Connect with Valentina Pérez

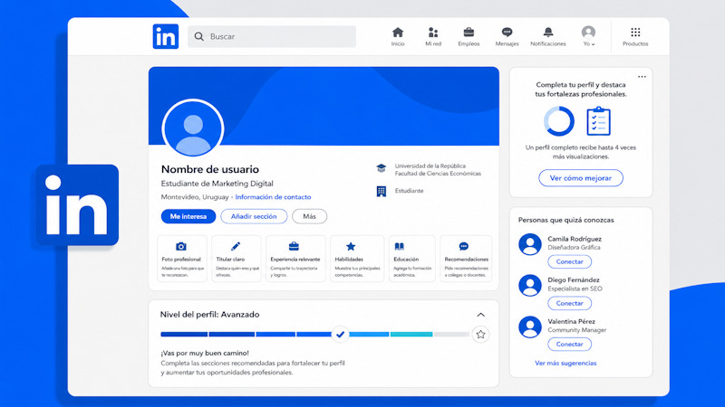click(570, 345)
